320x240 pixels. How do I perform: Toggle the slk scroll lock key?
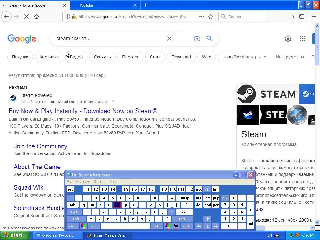[x=207, y=189]
